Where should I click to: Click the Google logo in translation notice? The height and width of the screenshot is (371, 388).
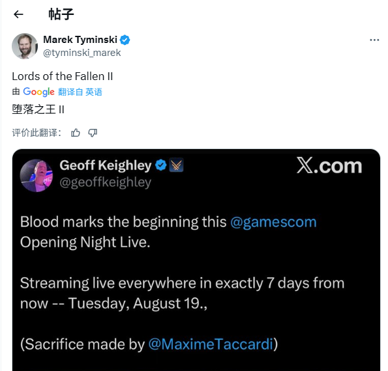(x=38, y=92)
